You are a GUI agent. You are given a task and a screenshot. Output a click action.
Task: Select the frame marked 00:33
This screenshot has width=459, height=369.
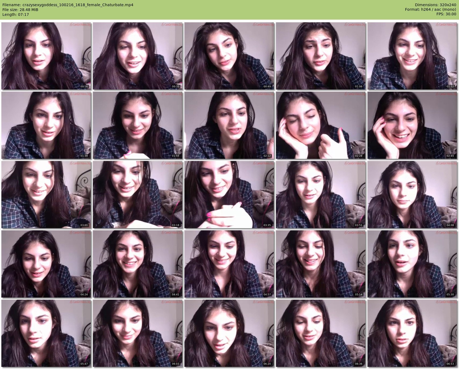[x=137, y=56]
